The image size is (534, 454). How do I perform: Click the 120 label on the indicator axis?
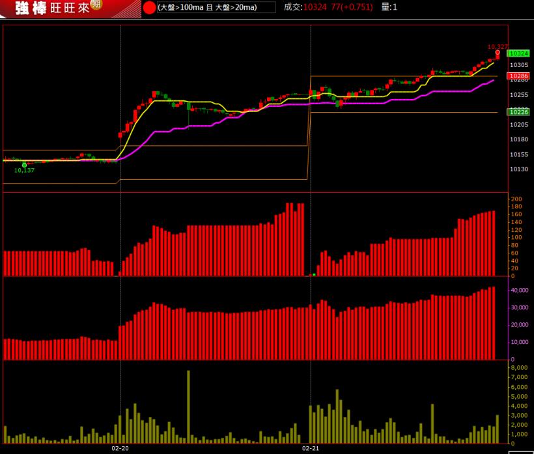pos(516,230)
